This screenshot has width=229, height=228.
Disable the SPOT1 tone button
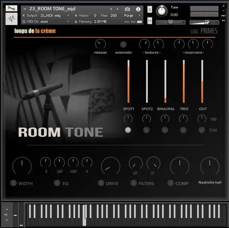pyautogui.click(x=128, y=130)
